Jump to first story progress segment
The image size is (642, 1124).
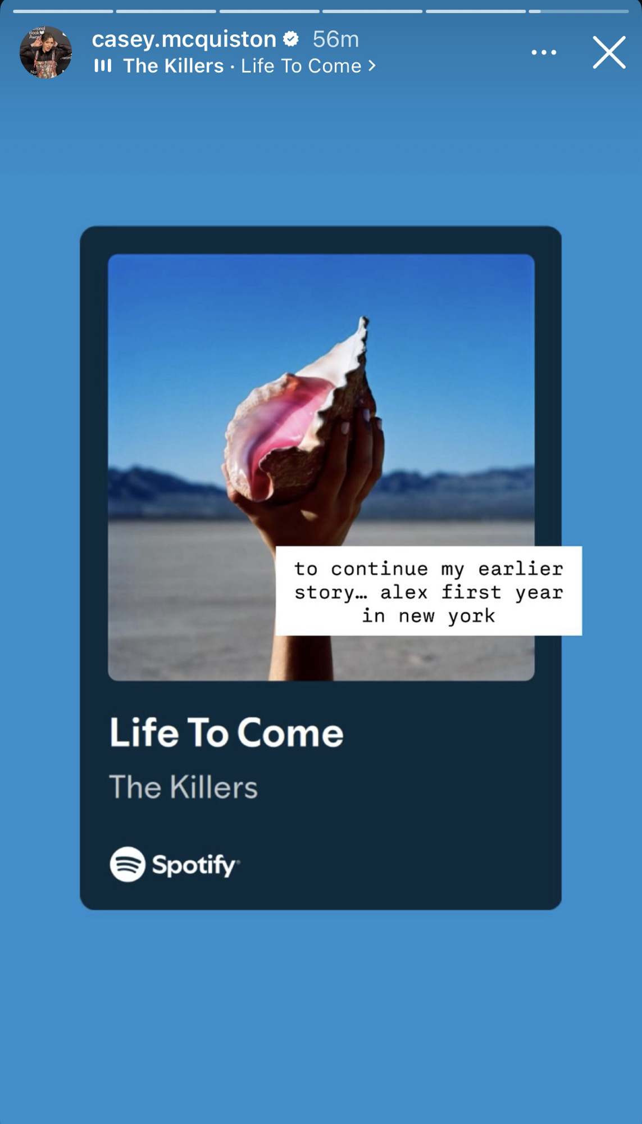click(x=63, y=11)
